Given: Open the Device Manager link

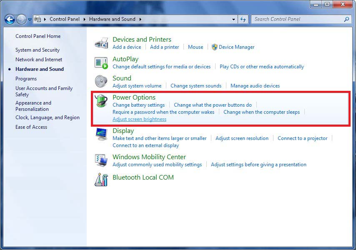Looking at the screenshot, I should (237, 47).
